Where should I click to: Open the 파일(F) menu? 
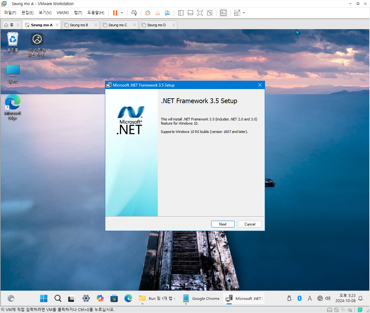[10, 13]
